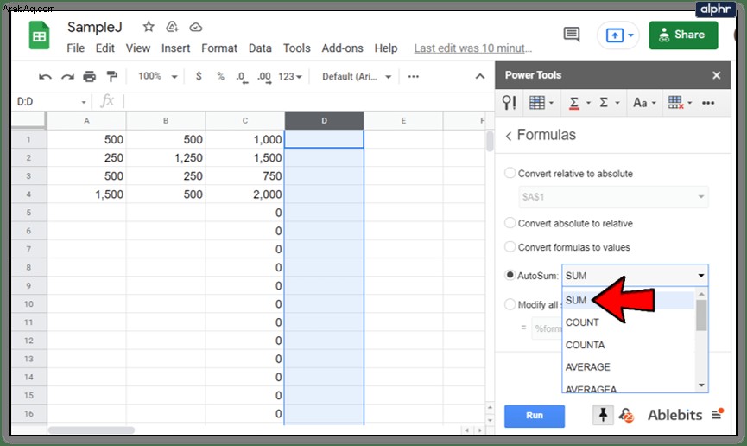The width and height of the screenshot is (747, 446).
Task: Click the blue Run button
Action: coord(535,416)
